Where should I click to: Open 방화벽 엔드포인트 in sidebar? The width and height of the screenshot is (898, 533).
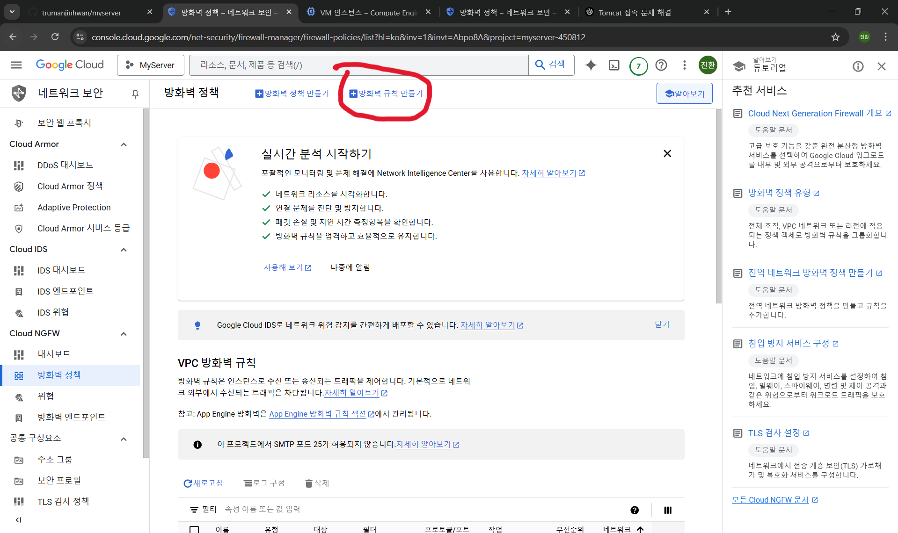click(71, 417)
